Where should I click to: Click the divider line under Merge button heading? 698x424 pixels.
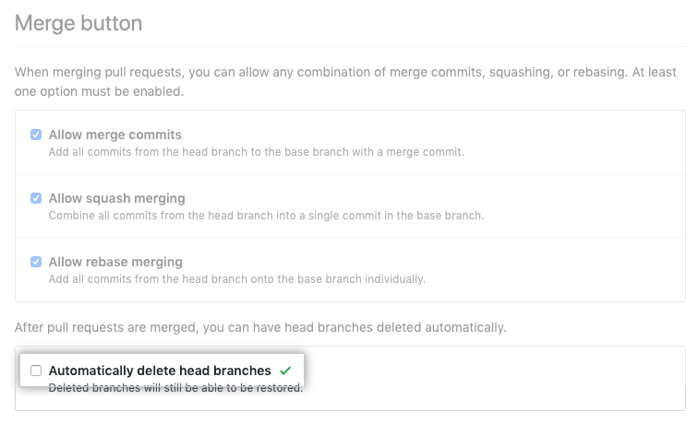click(349, 46)
